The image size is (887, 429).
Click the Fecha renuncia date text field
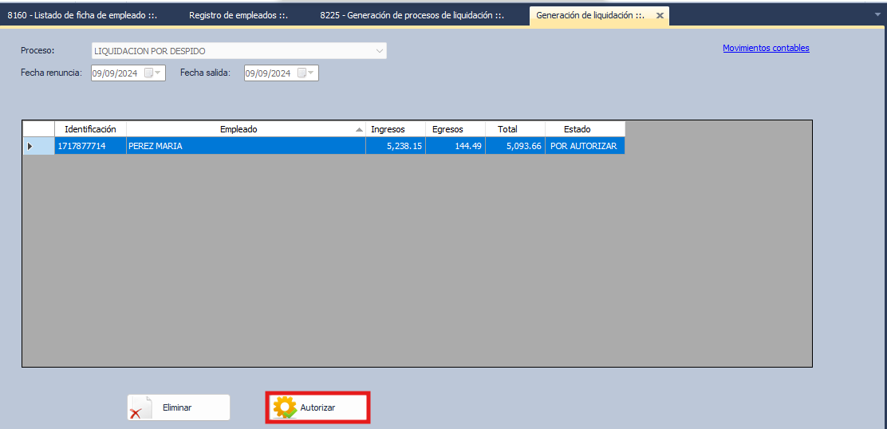point(115,73)
